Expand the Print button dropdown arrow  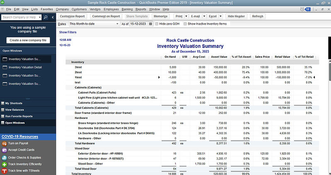(x=186, y=17)
